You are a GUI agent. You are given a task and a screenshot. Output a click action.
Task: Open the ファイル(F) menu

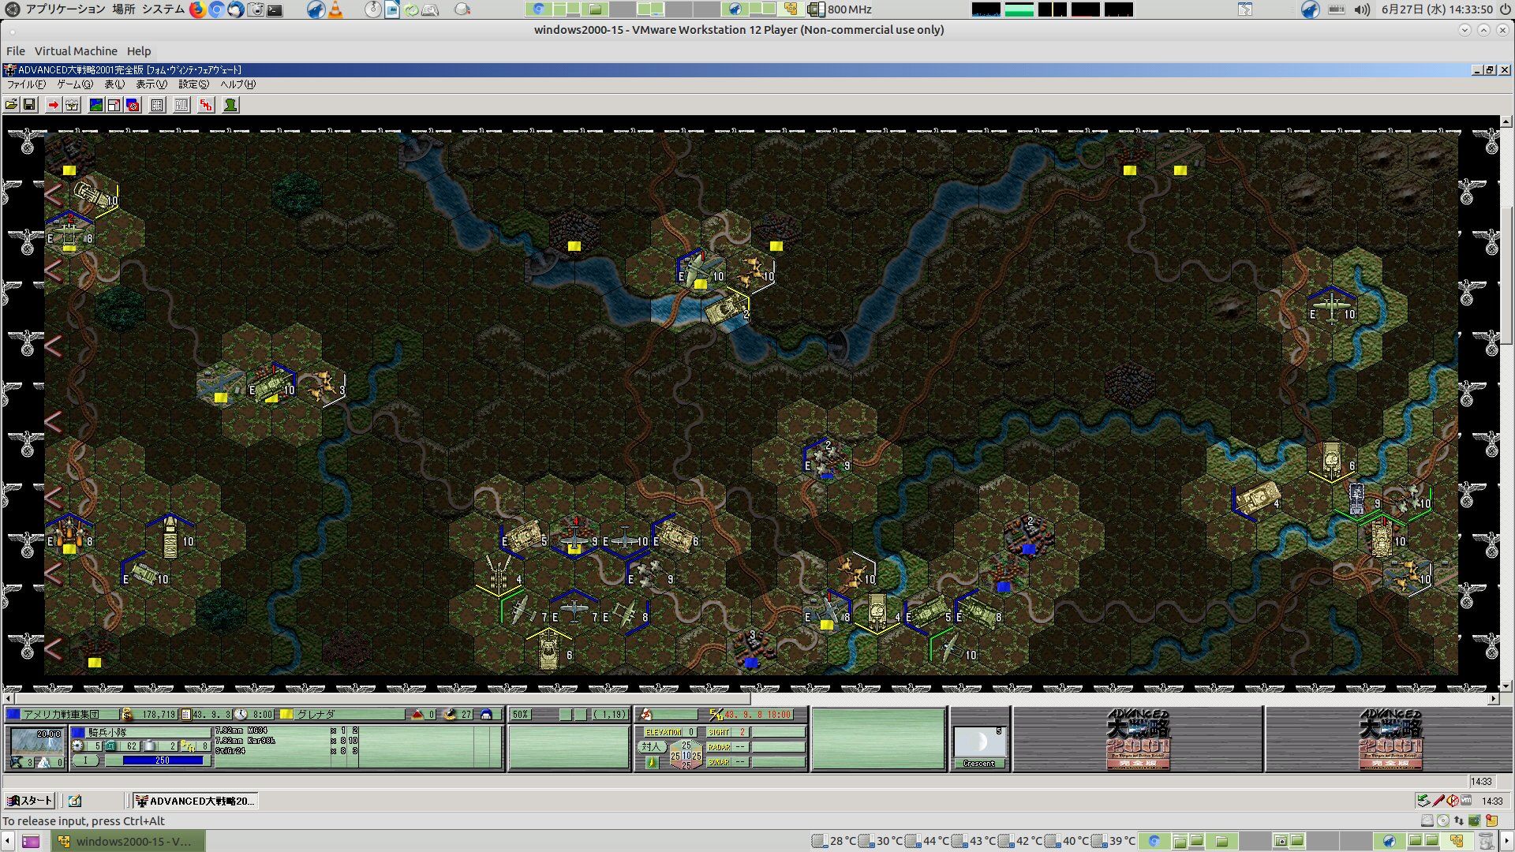coord(26,84)
